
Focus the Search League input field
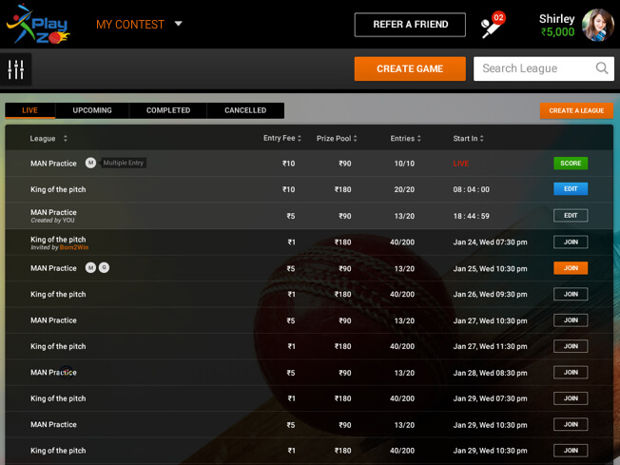tap(544, 68)
